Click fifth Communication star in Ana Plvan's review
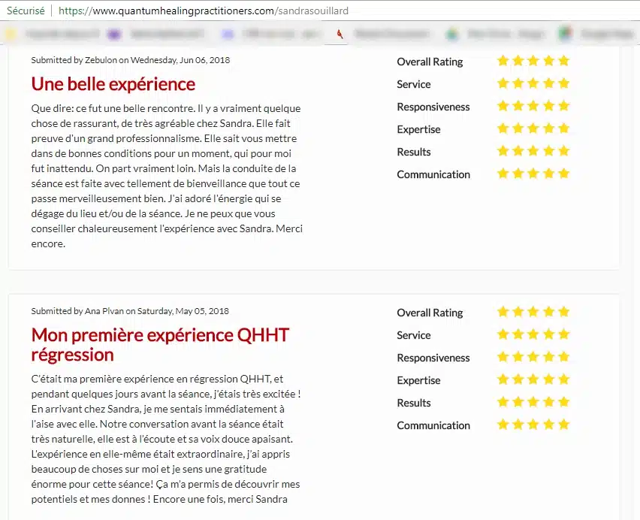Screen dimensions: 640x520 pos(563,425)
